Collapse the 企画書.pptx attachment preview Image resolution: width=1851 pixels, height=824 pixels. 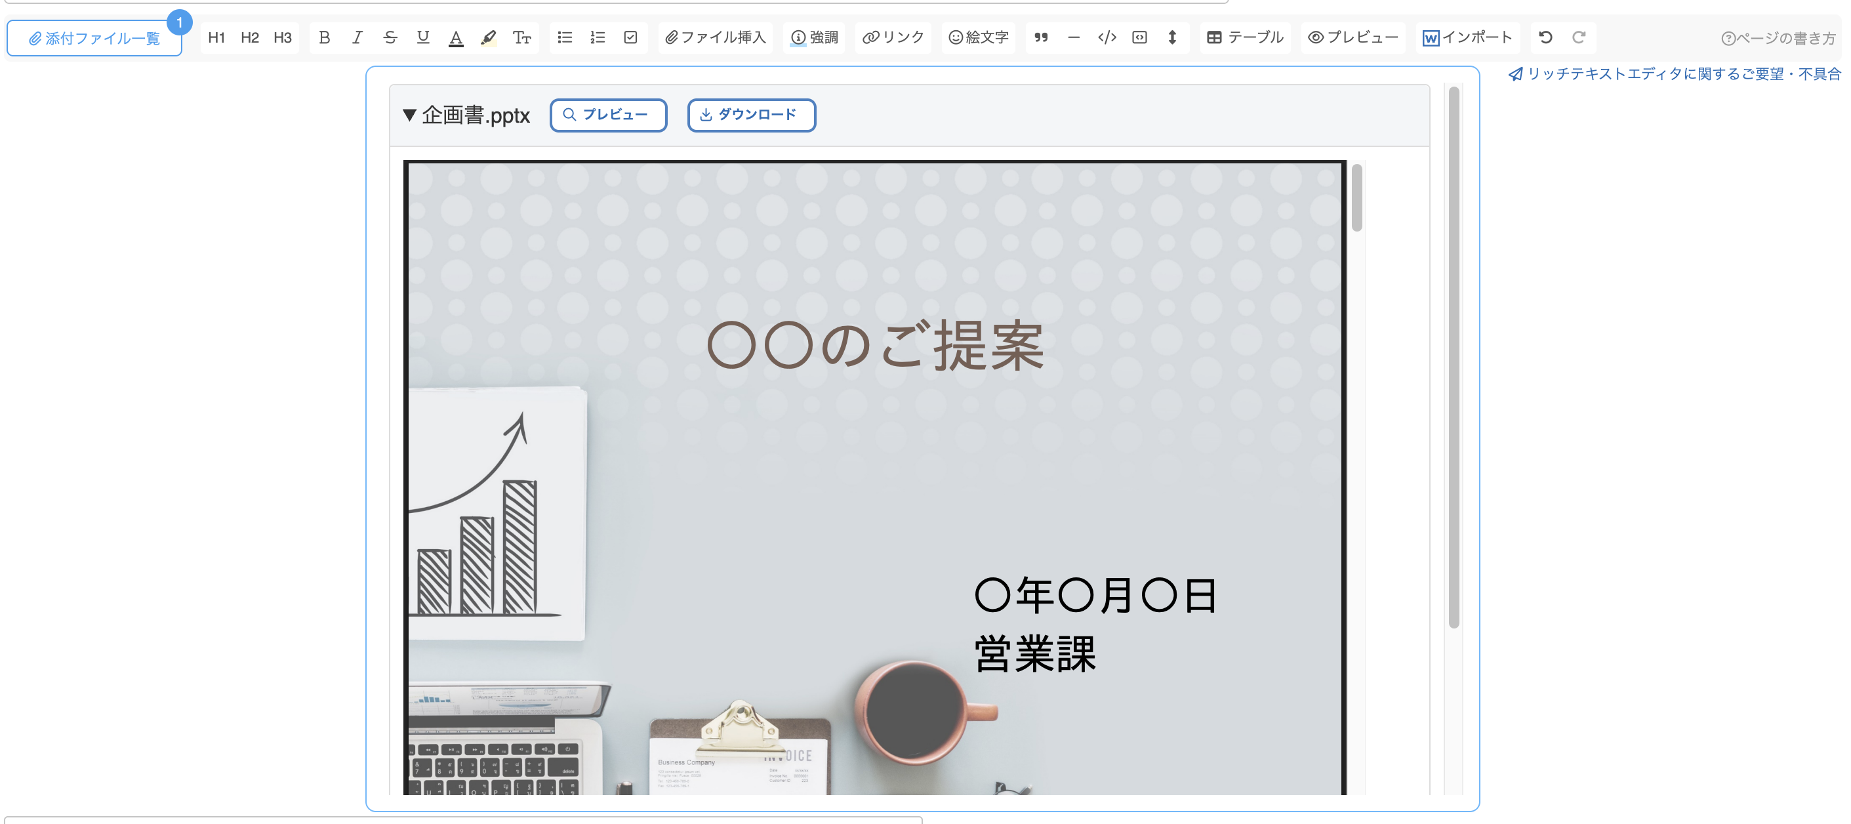tap(411, 115)
